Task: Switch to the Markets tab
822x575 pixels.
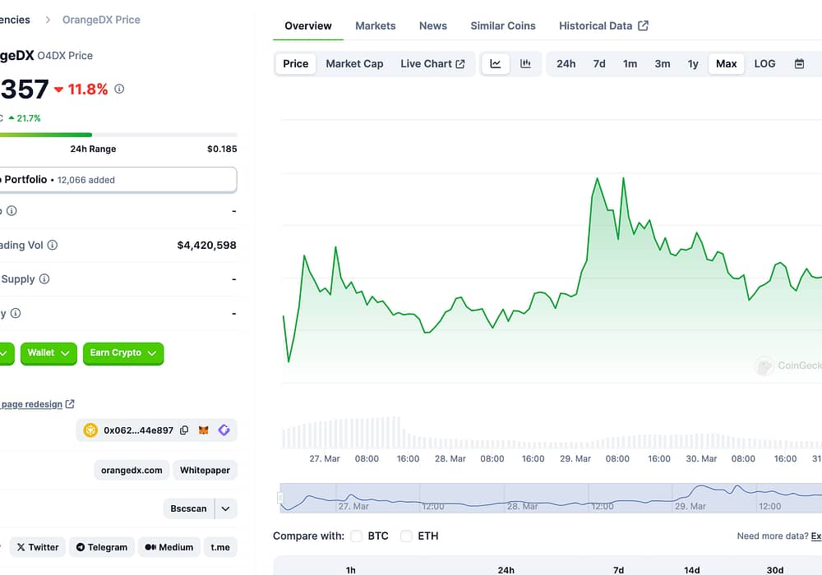Action: click(x=376, y=25)
